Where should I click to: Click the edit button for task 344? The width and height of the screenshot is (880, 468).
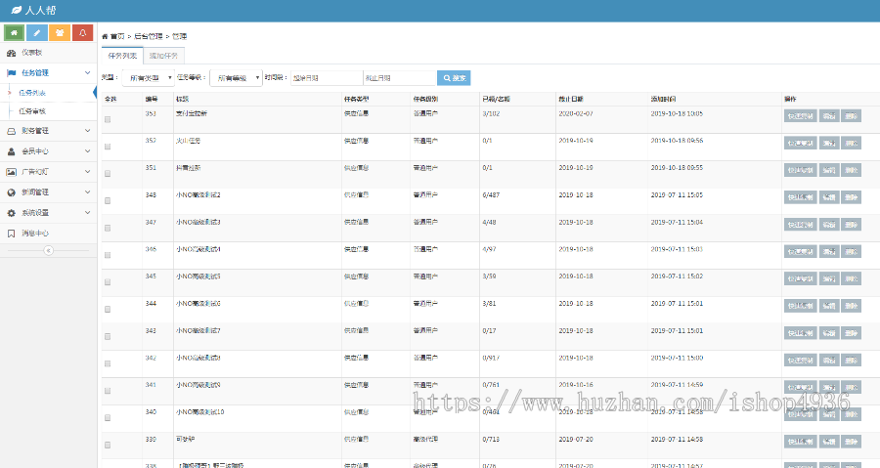[x=829, y=306]
